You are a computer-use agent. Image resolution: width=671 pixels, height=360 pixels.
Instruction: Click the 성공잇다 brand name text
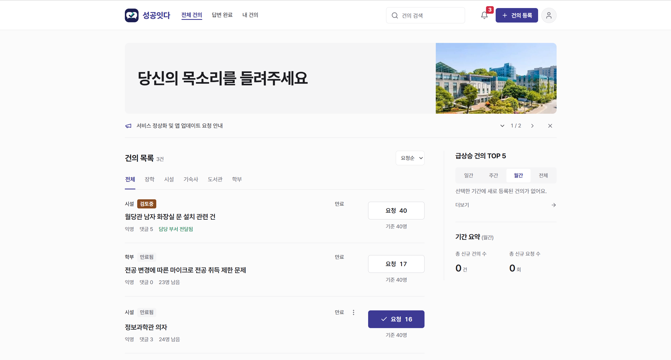click(157, 15)
